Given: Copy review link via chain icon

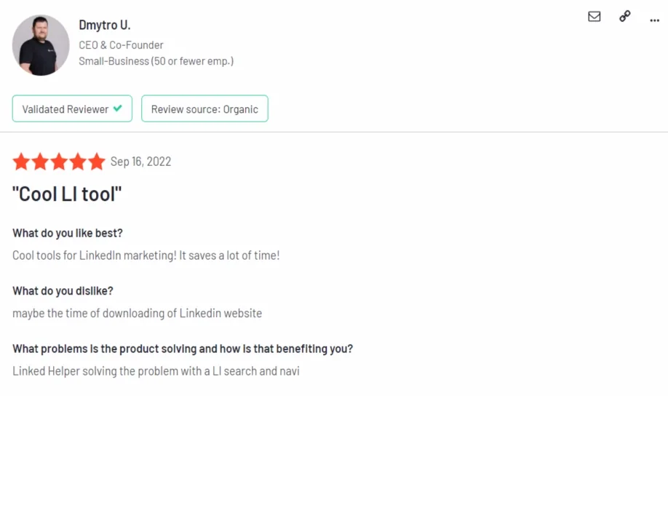Looking at the screenshot, I should [625, 17].
